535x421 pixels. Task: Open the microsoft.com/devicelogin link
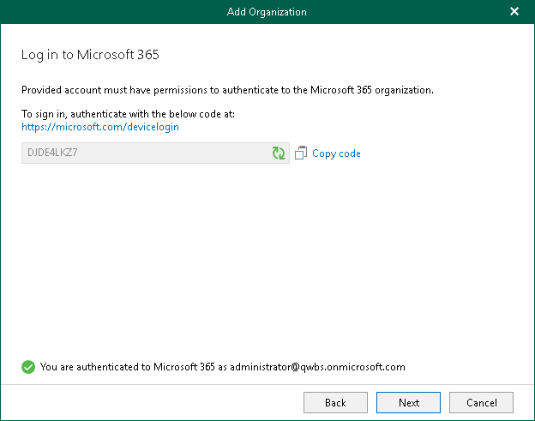[100, 127]
